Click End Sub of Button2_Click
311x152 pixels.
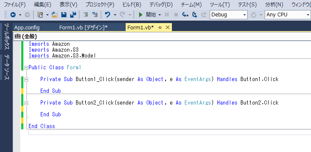50,114
